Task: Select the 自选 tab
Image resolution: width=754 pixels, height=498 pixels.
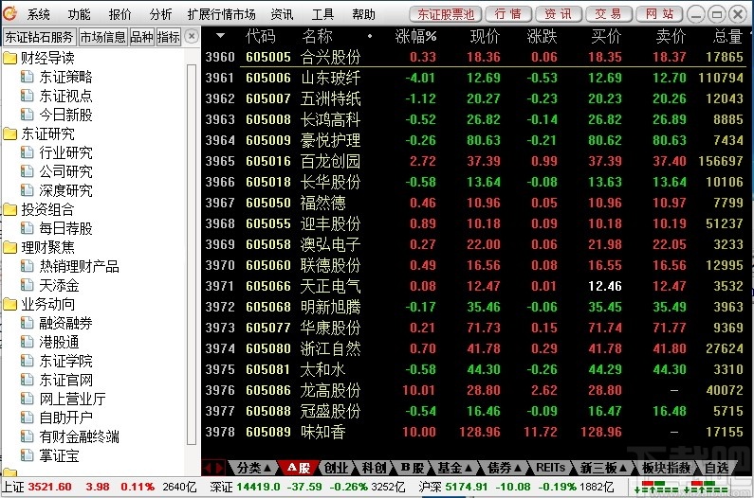Action: click(x=716, y=468)
